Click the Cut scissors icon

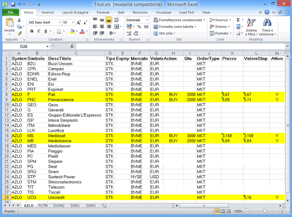click(x=19, y=20)
